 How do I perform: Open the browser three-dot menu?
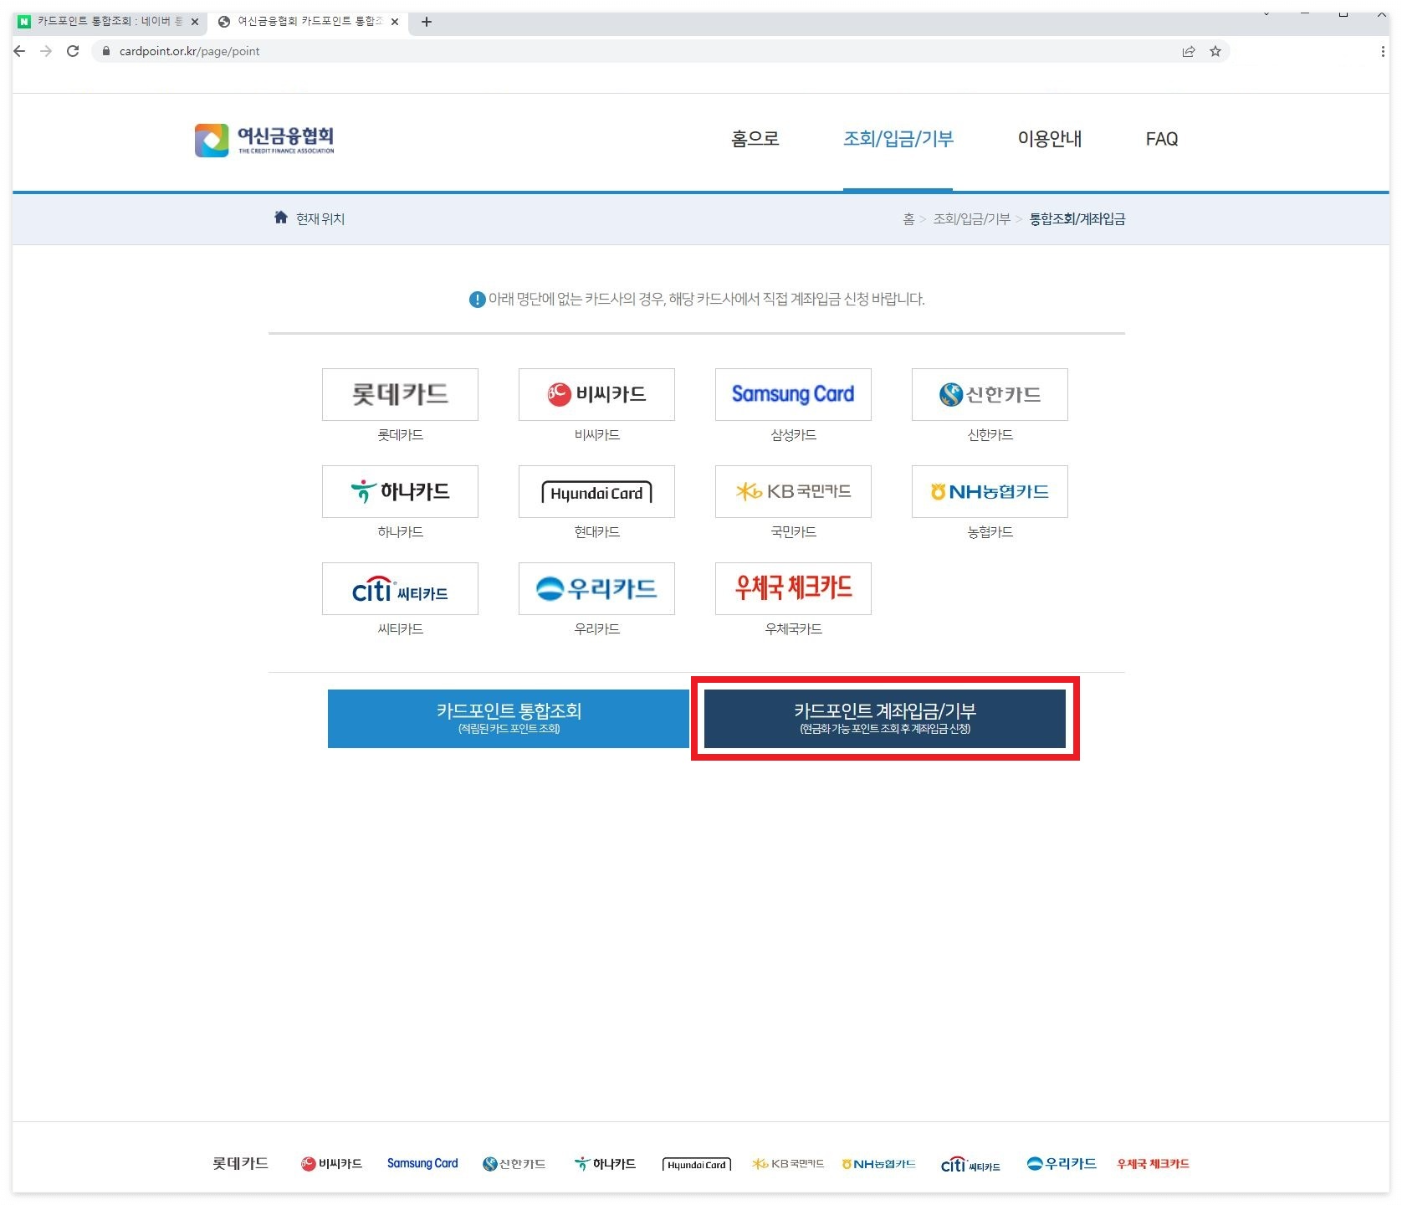pos(1382,51)
